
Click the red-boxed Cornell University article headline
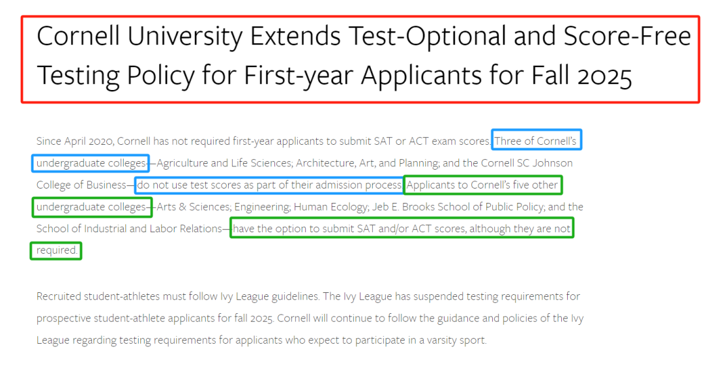[x=360, y=59]
